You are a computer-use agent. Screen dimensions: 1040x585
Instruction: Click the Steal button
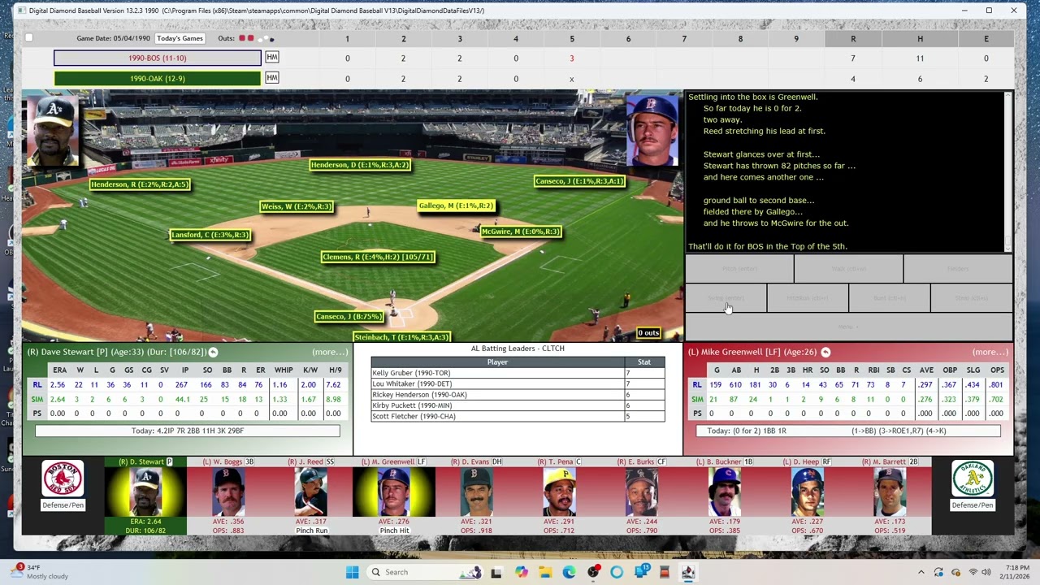tap(972, 298)
